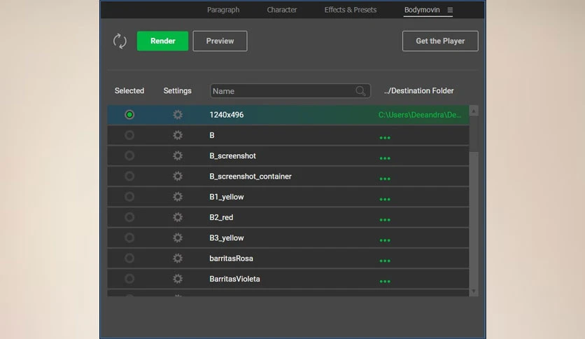Click the Get the Player button
The height and width of the screenshot is (339, 585).
[x=440, y=41]
